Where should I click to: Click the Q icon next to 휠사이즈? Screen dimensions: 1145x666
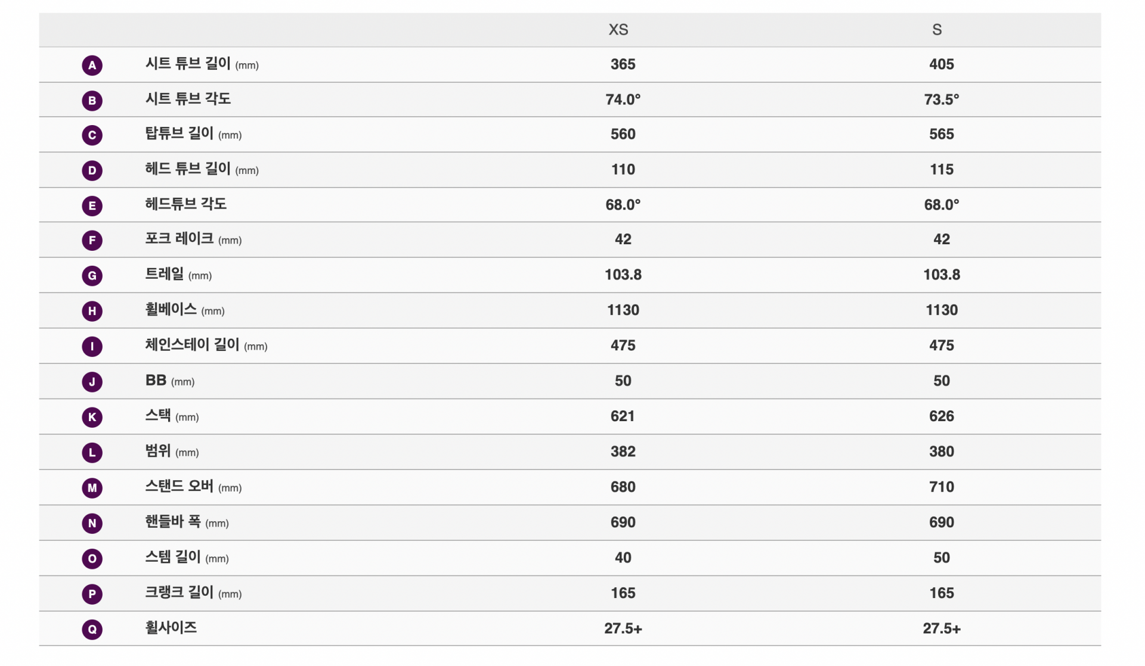[x=92, y=629]
